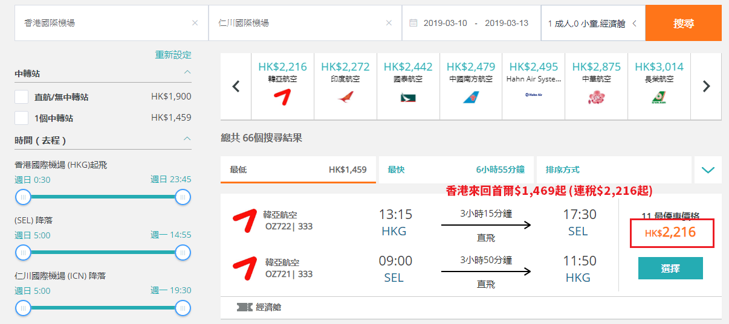Screen dimensions: 729x324
Task: Clear the 香港國際機場 origin field
Action: (195, 23)
